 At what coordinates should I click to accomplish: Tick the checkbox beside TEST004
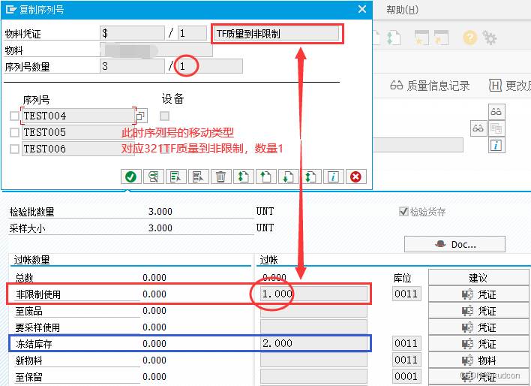14,116
